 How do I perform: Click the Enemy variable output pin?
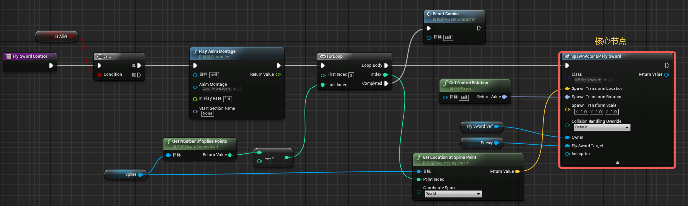pyautogui.click(x=496, y=143)
